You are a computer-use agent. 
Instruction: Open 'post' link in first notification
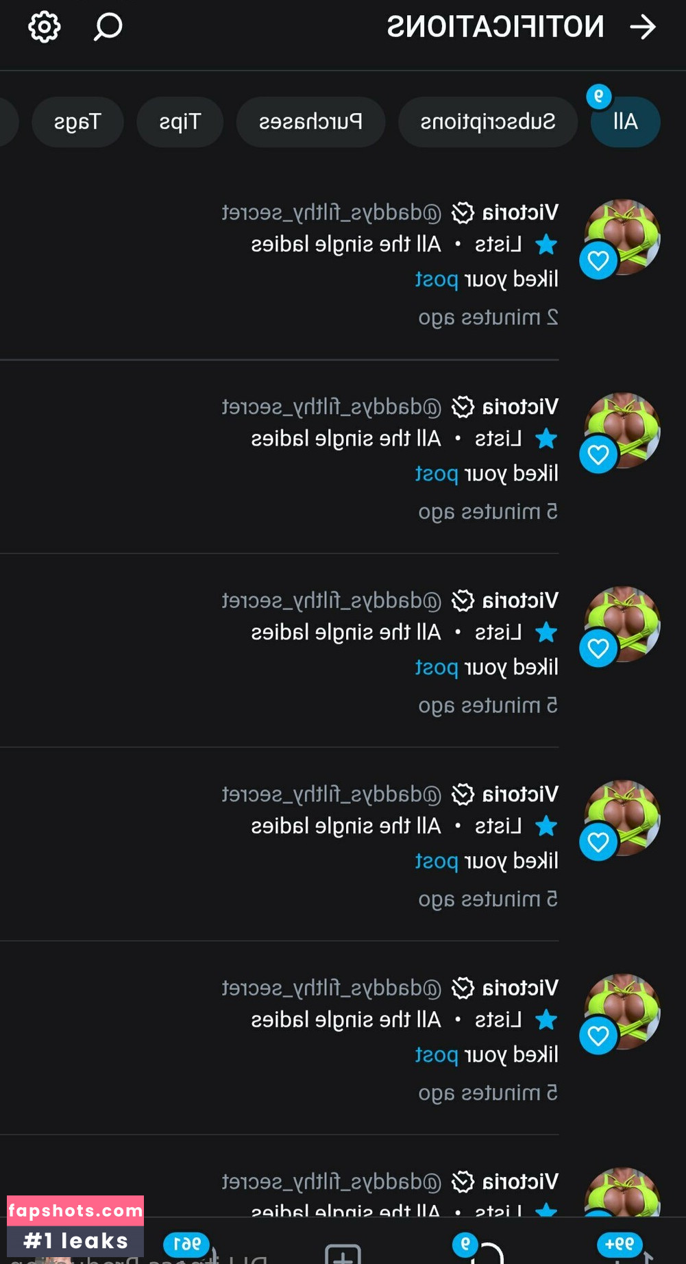[x=437, y=280]
